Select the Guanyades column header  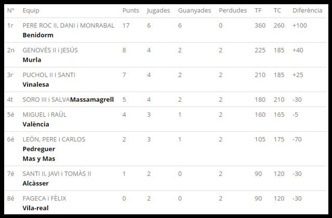pos(194,10)
